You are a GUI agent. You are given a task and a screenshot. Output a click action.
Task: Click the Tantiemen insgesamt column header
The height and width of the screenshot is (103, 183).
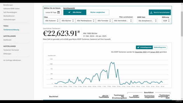point(149,97)
